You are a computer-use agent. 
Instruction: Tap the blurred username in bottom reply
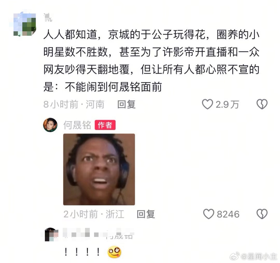click(99, 233)
